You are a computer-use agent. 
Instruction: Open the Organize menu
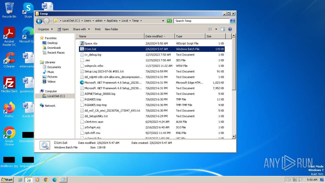tap(45, 29)
